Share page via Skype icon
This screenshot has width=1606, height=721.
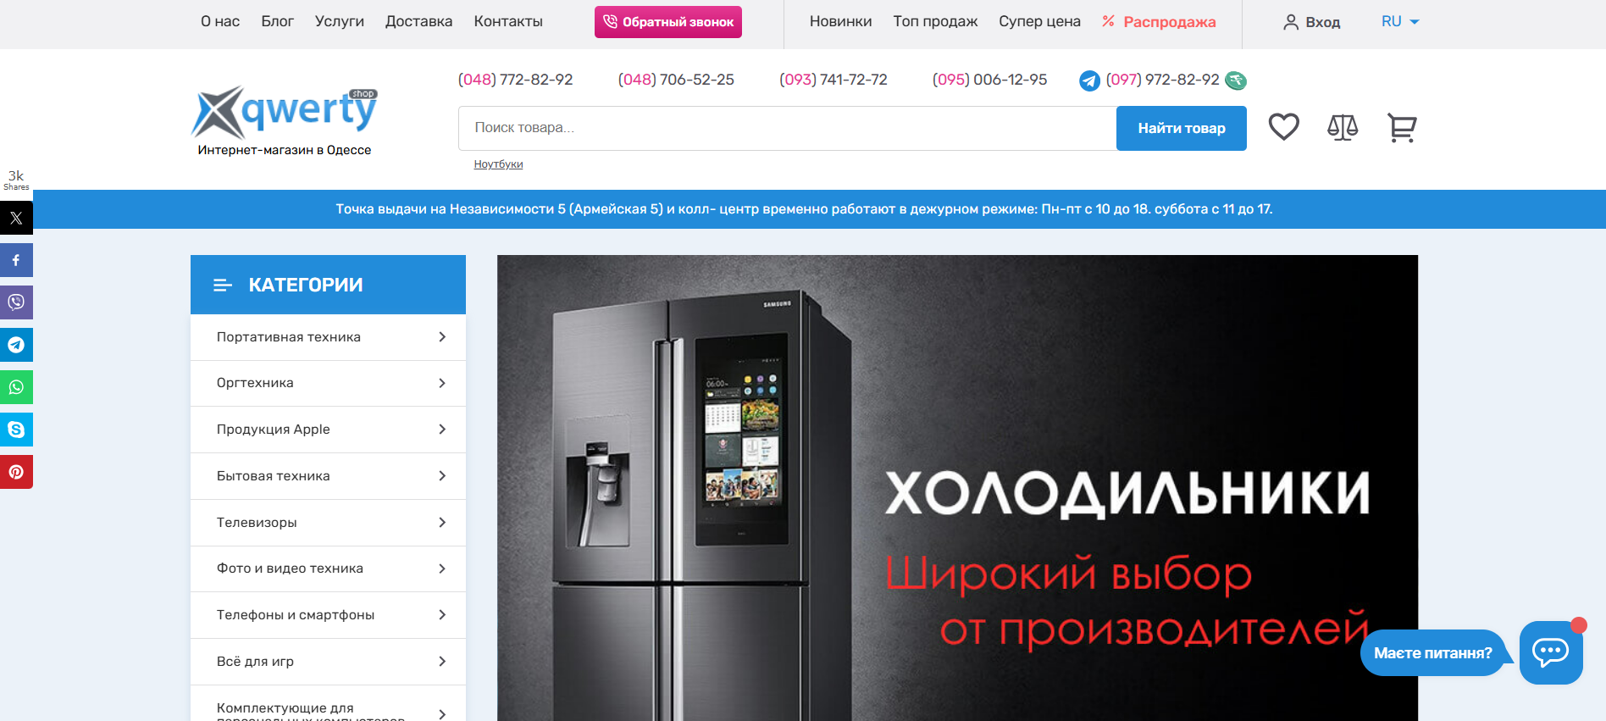coord(16,430)
